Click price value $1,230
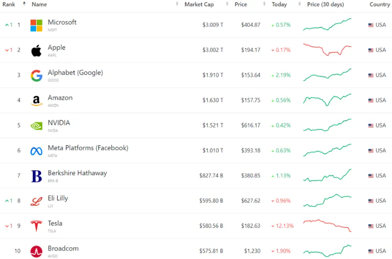The width and height of the screenshot is (392, 259). point(252,251)
